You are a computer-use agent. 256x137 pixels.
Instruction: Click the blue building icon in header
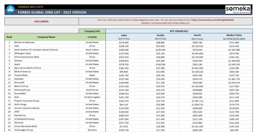(x=10, y=10)
